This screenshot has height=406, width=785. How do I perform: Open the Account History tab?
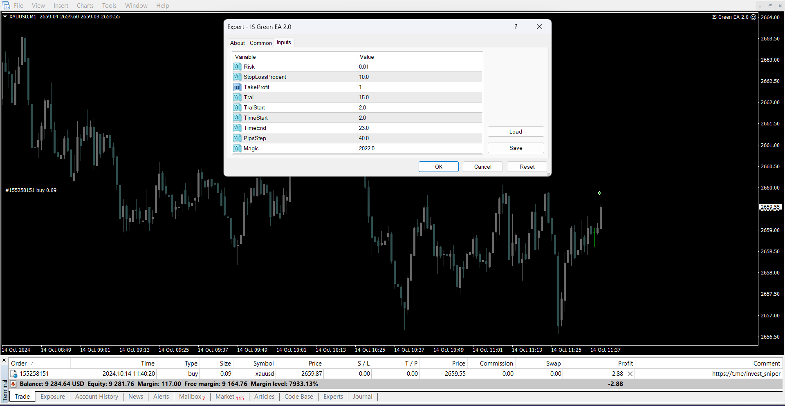(96, 397)
